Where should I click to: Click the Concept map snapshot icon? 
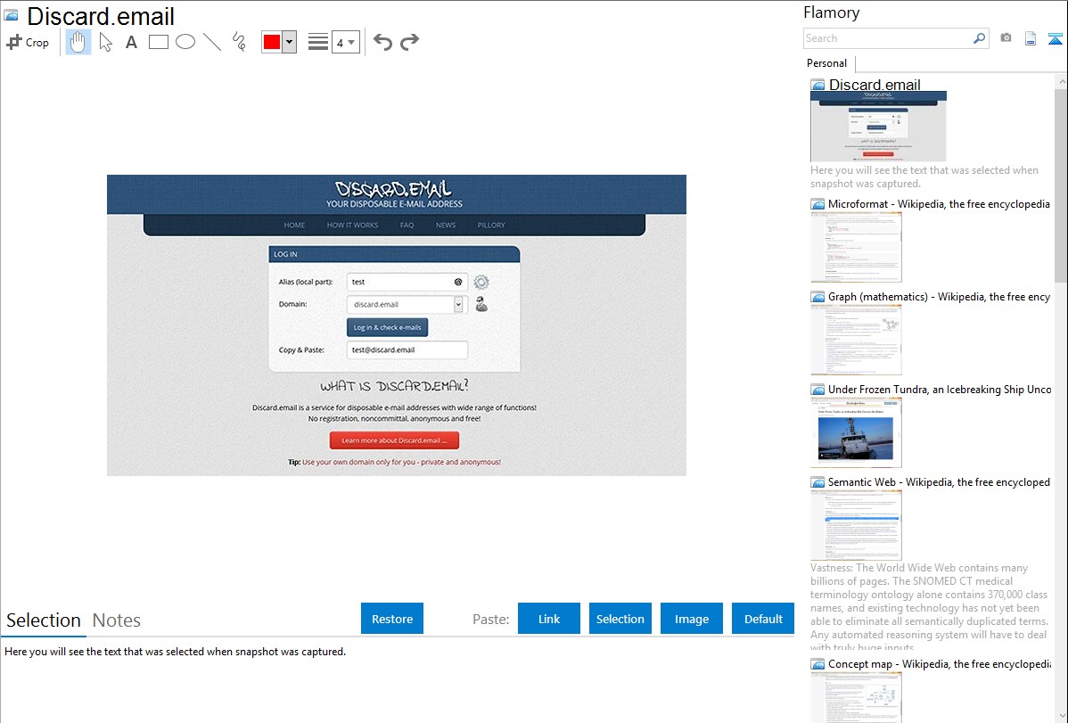[817, 663]
